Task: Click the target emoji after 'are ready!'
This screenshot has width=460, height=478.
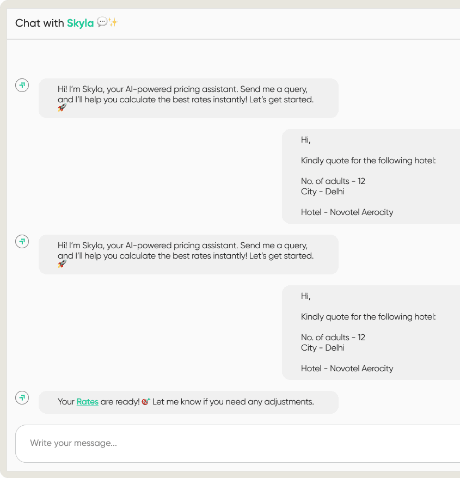Action: pyautogui.click(x=145, y=402)
